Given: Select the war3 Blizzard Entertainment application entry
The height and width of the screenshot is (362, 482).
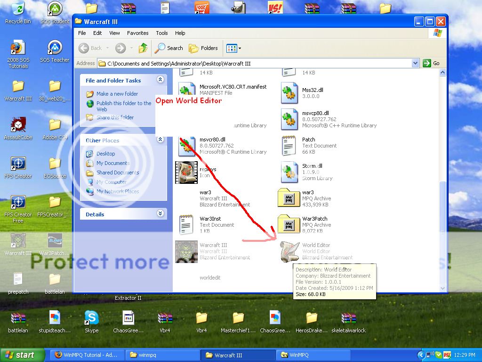Looking at the screenshot, I should pos(225,198).
